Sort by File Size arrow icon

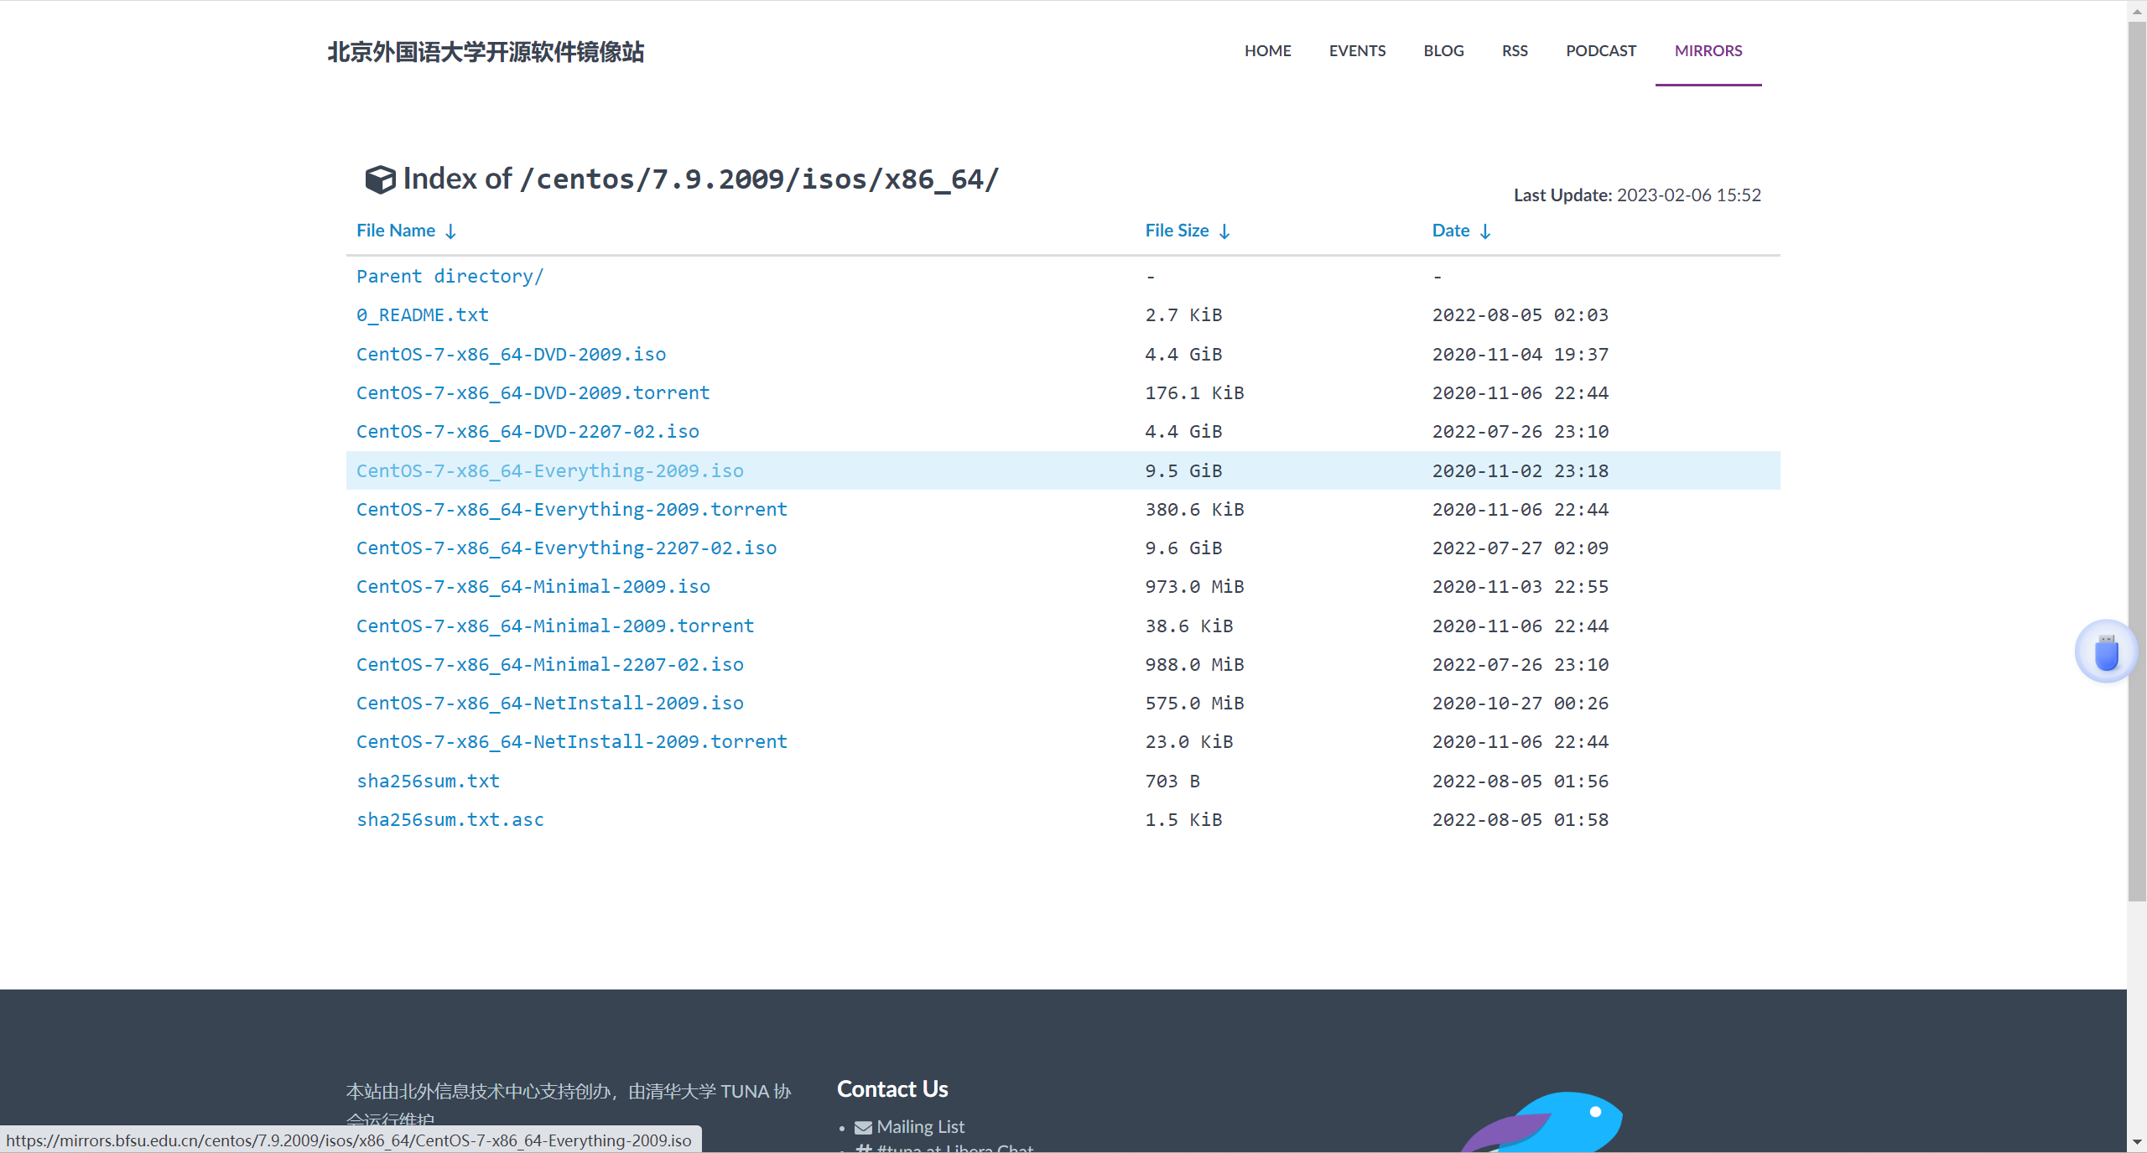(x=1224, y=231)
